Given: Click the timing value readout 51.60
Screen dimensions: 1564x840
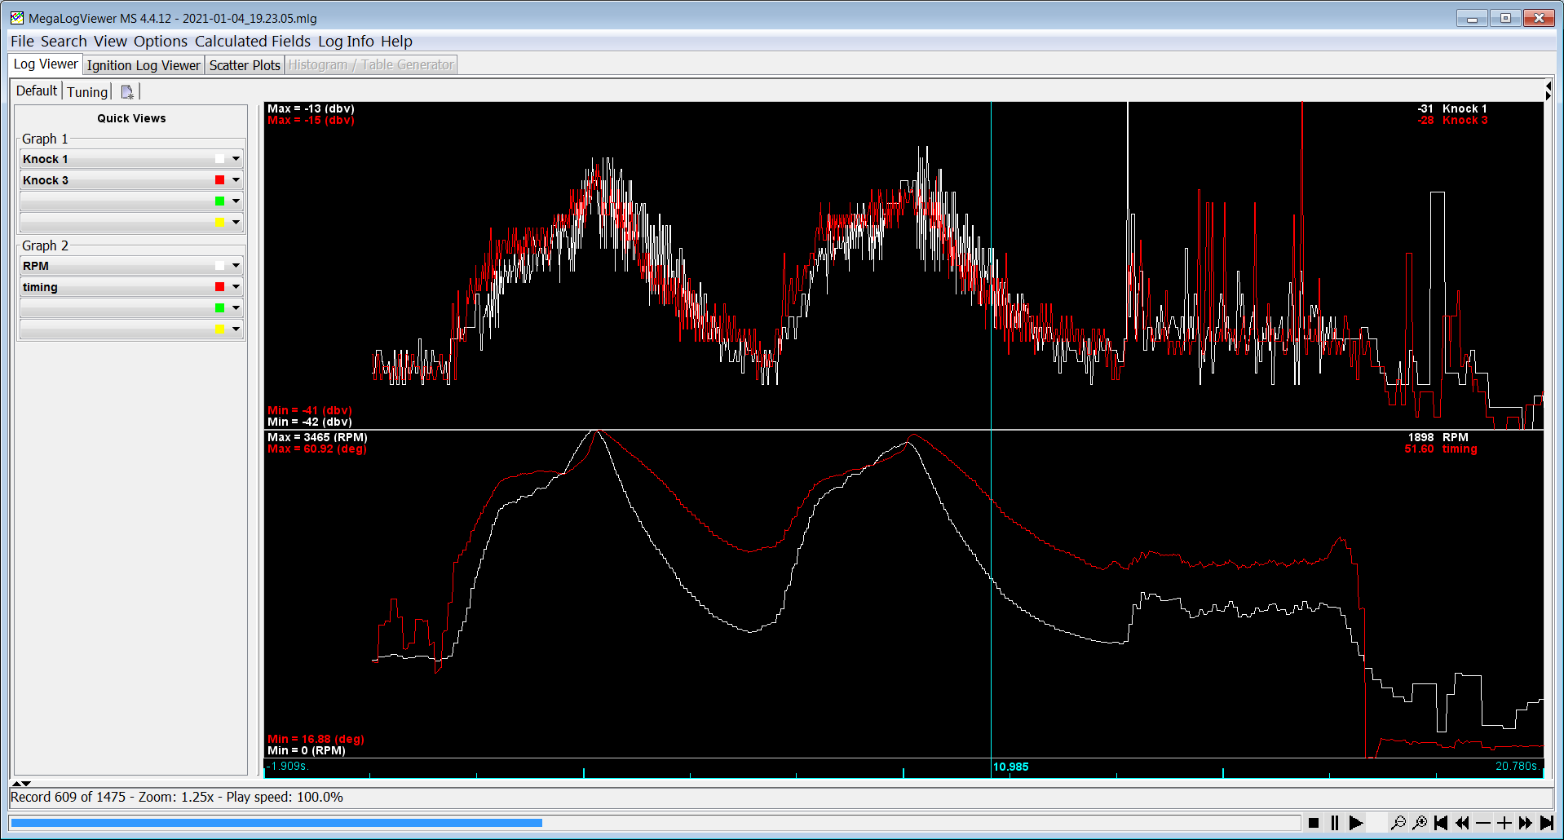Looking at the screenshot, I should coord(1419,449).
